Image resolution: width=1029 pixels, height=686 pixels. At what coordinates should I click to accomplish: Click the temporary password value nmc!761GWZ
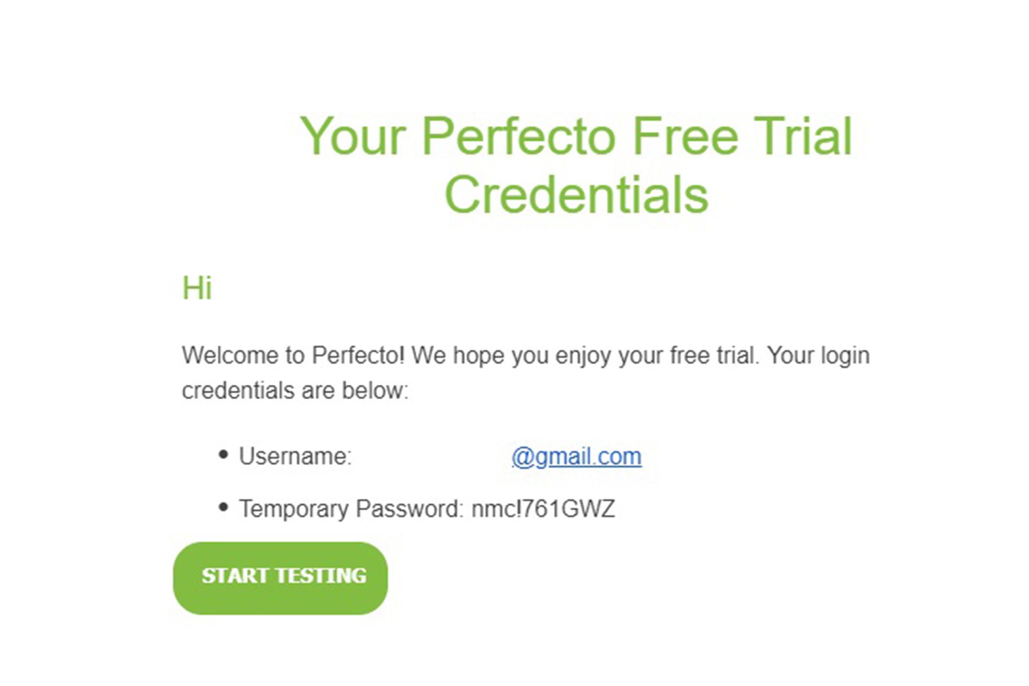(543, 509)
